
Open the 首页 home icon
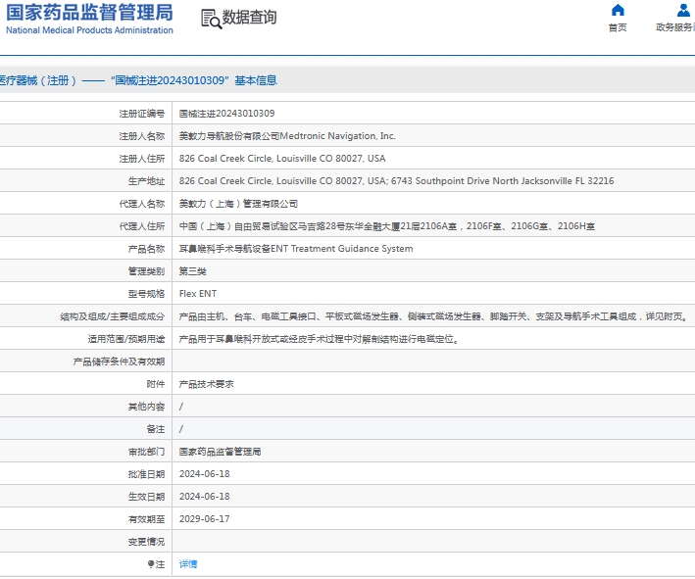pyautogui.click(x=618, y=10)
